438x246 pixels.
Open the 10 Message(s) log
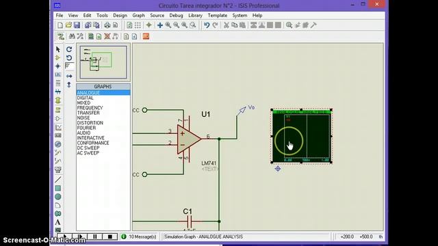(139, 237)
